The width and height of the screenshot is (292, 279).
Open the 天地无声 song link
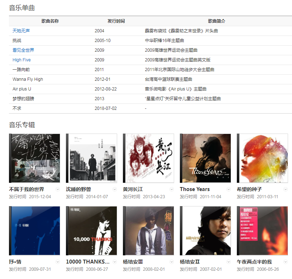pos(21,31)
